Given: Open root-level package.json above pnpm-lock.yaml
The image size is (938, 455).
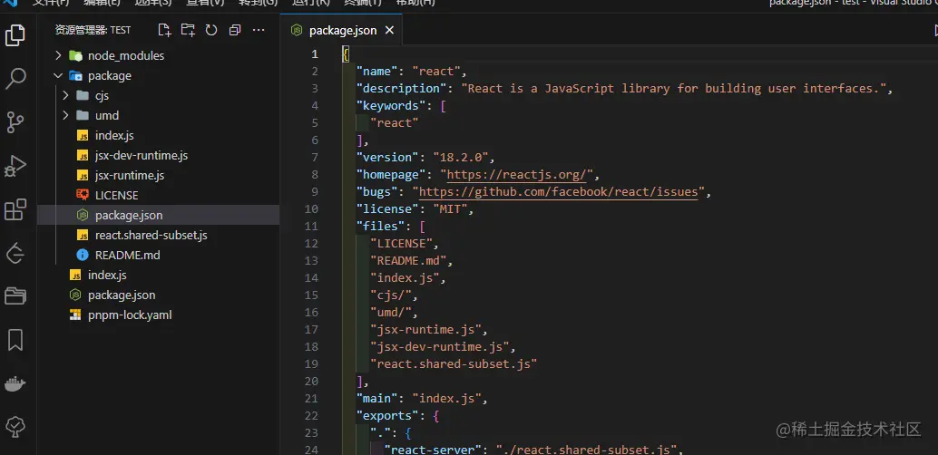Looking at the screenshot, I should click(122, 295).
